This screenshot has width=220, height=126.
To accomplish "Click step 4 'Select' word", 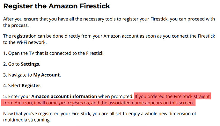I will click(14, 85).
